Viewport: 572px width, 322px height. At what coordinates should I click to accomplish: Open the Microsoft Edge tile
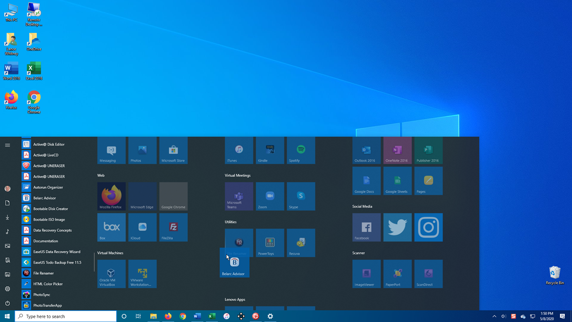click(143, 196)
